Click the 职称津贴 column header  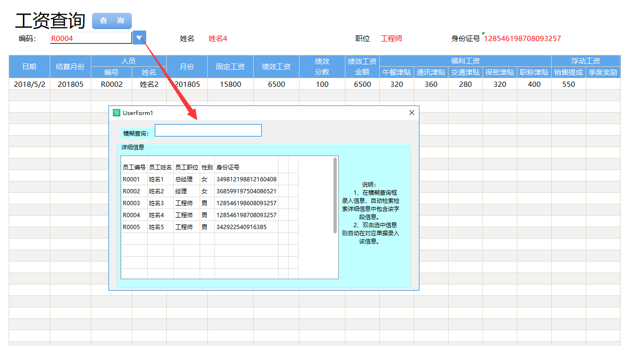535,73
